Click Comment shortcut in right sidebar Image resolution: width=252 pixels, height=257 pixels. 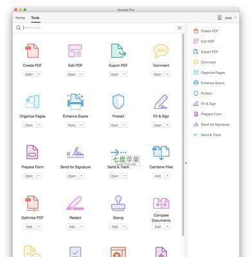tap(204, 62)
